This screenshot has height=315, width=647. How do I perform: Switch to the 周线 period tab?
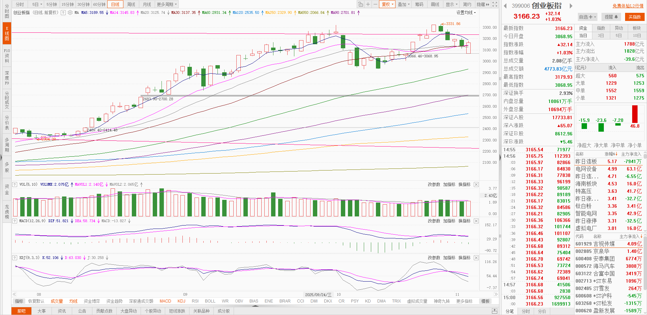tap(131, 4)
